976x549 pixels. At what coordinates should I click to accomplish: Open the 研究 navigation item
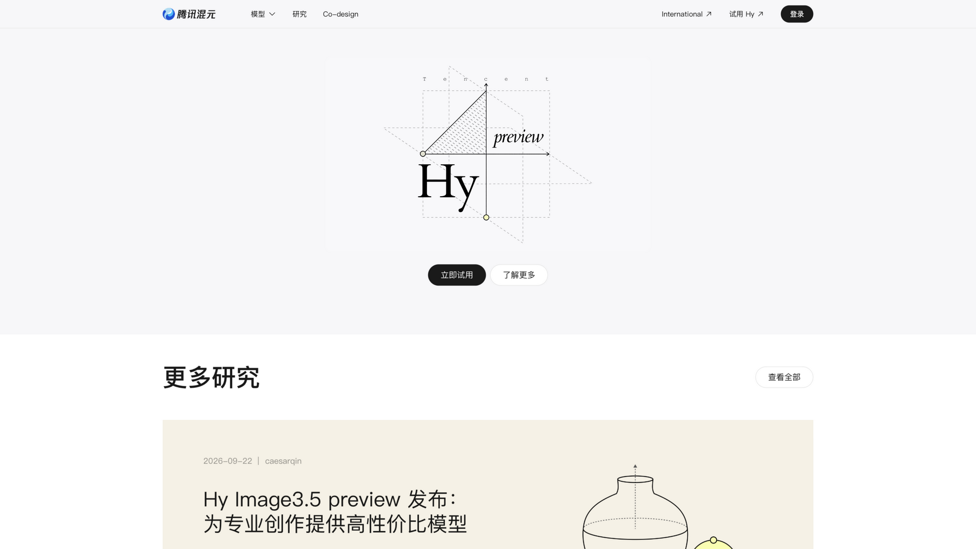[x=299, y=14]
